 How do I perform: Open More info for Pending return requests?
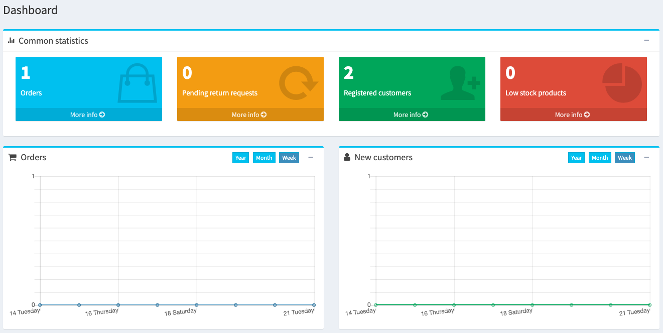tap(249, 115)
